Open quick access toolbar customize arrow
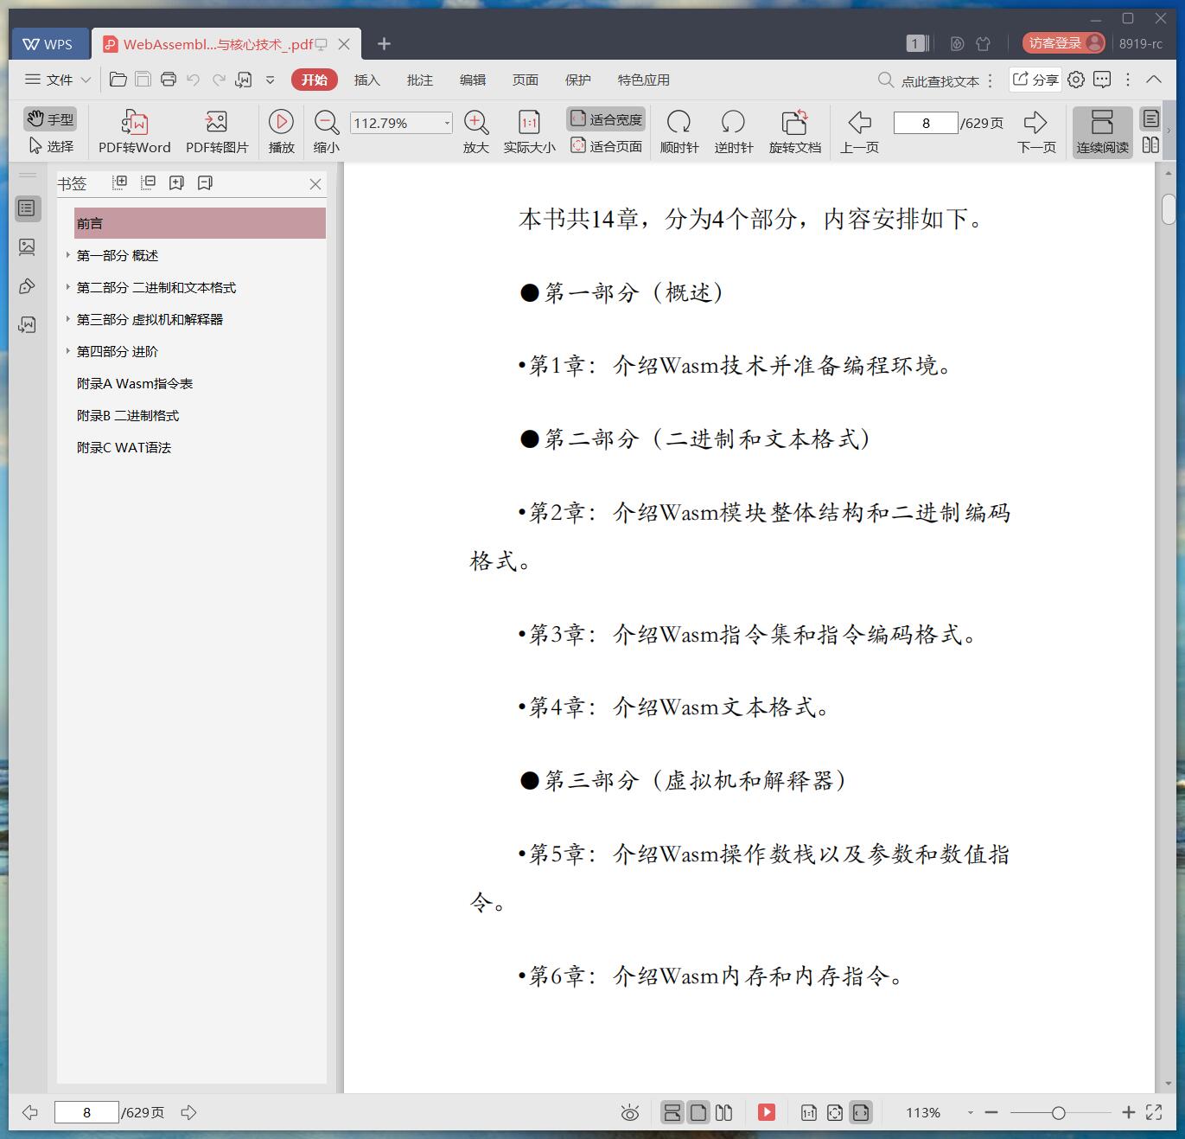Screen dimensions: 1185x1139 270,80
